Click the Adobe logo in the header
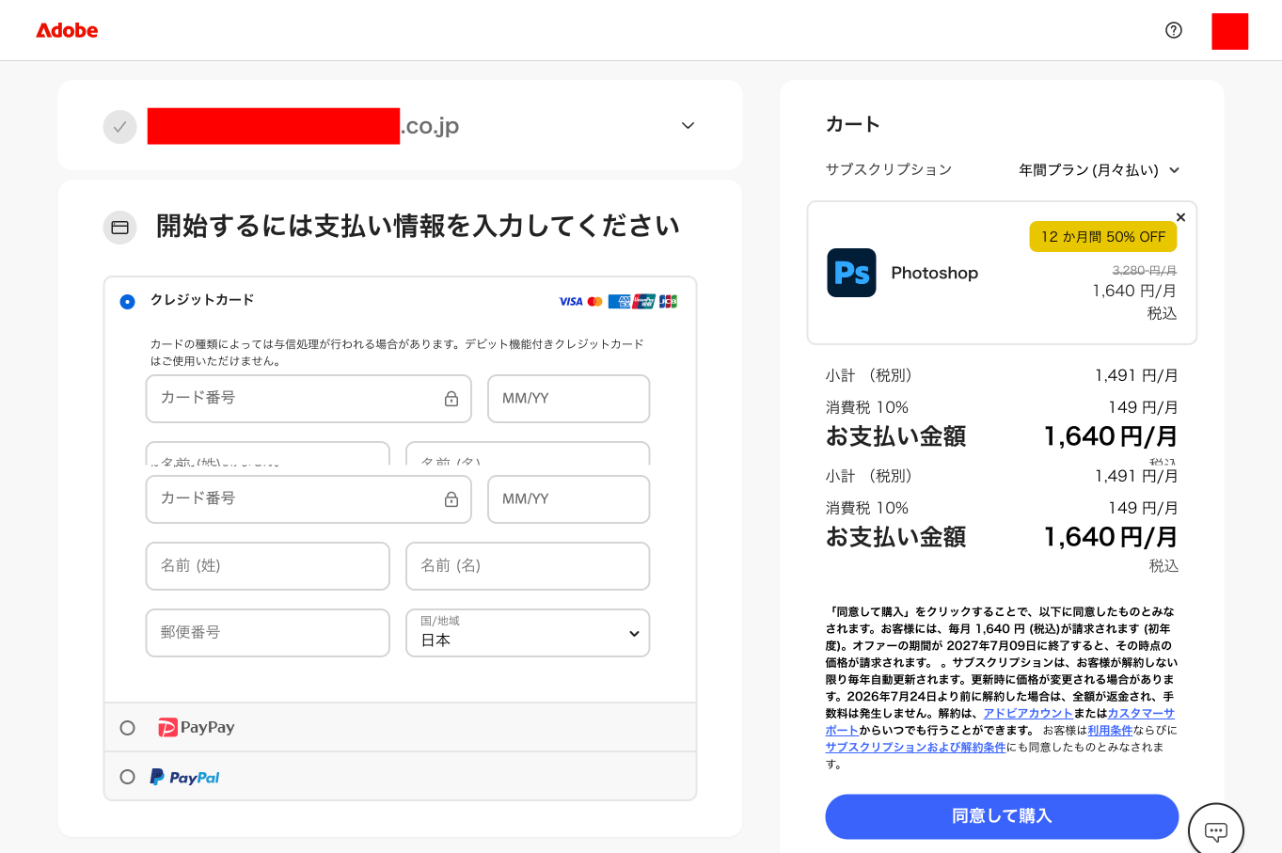 point(67,30)
